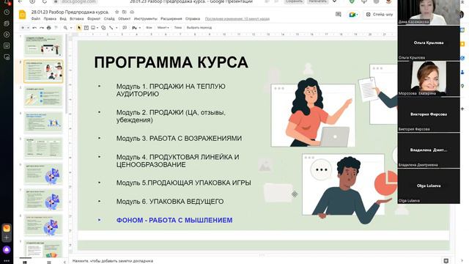
Task: Choose the select cursor tool
Action: 79,28
